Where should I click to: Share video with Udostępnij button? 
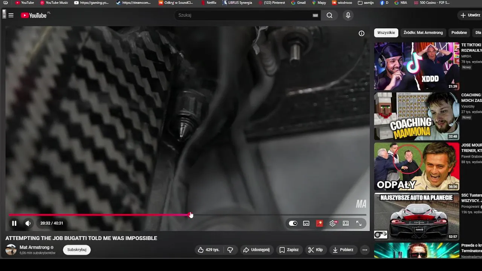[x=256, y=250]
